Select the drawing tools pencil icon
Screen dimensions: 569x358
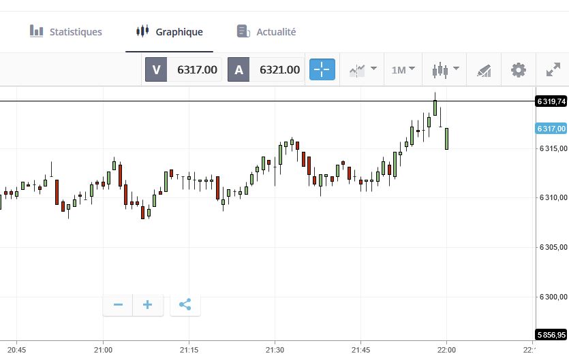click(484, 69)
